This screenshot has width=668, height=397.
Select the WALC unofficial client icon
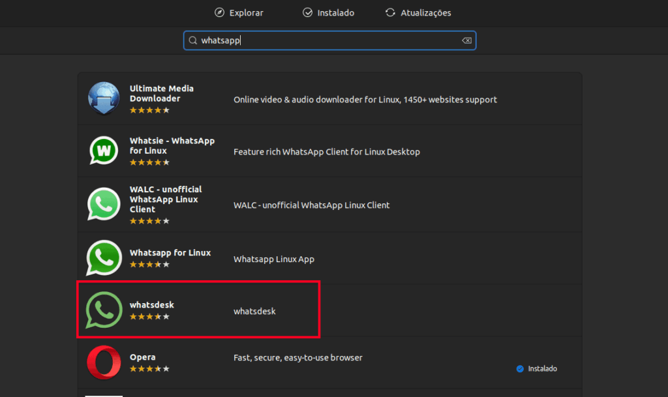tap(103, 204)
